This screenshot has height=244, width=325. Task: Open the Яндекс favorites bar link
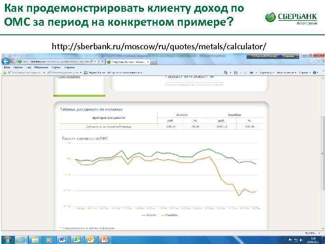click(94, 73)
